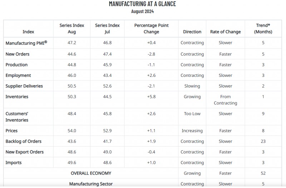Click the "Index" column header
This screenshot has height=188, width=286.
point(28,32)
